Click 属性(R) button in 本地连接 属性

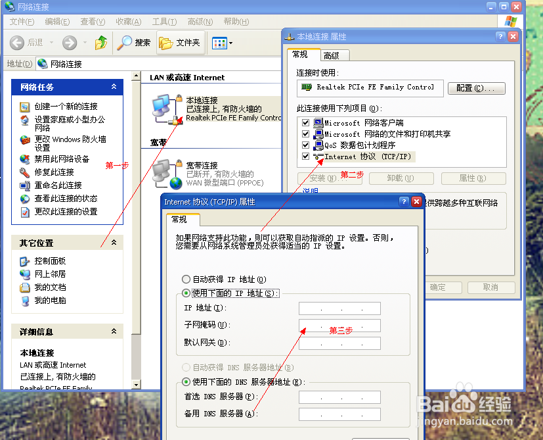click(473, 178)
